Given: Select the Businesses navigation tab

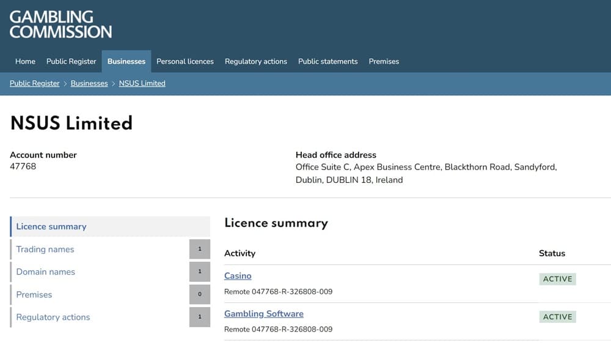Looking at the screenshot, I should pos(126,61).
